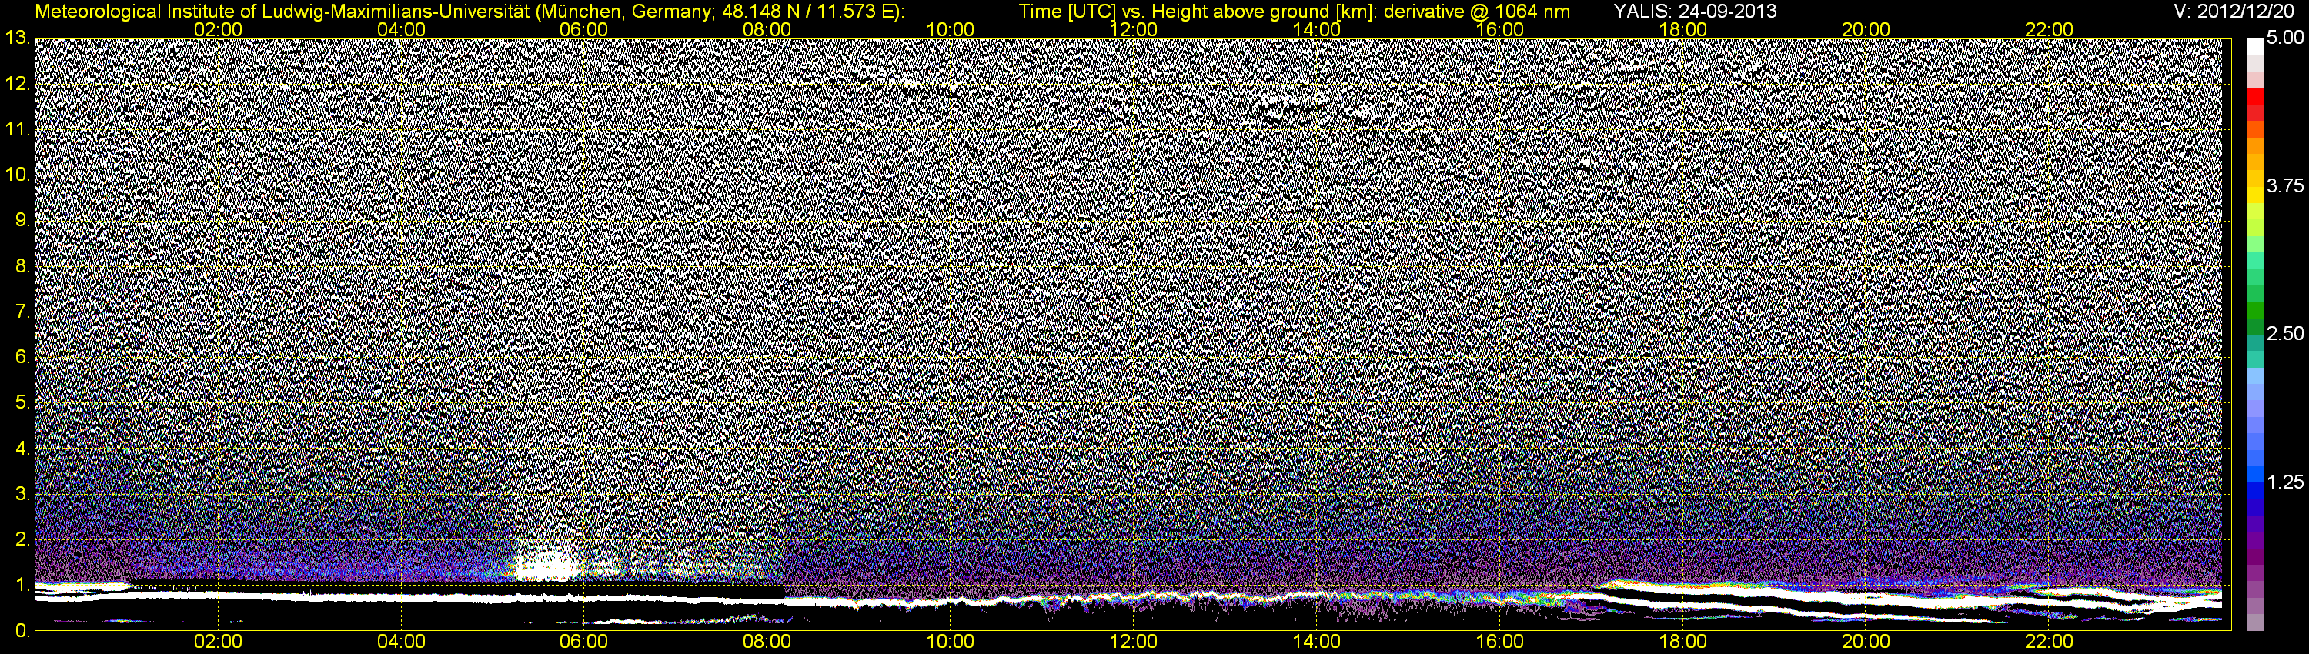The width and height of the screenshot is (2309, 654).
Task: Click the height axis label 6
Action: tap(22, 356)
